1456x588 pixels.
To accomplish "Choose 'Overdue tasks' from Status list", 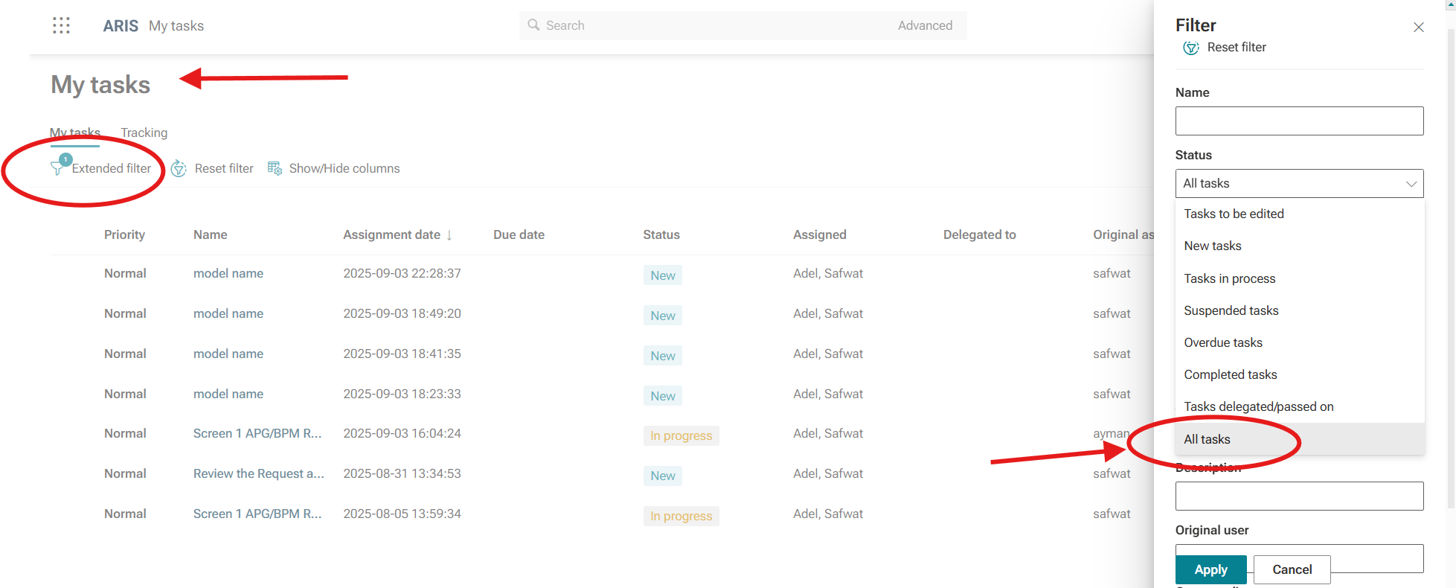I will 1222,343.
